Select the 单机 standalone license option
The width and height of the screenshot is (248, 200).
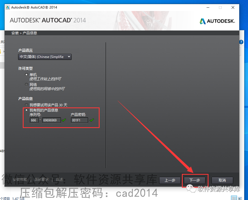click(x=26, y=74)
